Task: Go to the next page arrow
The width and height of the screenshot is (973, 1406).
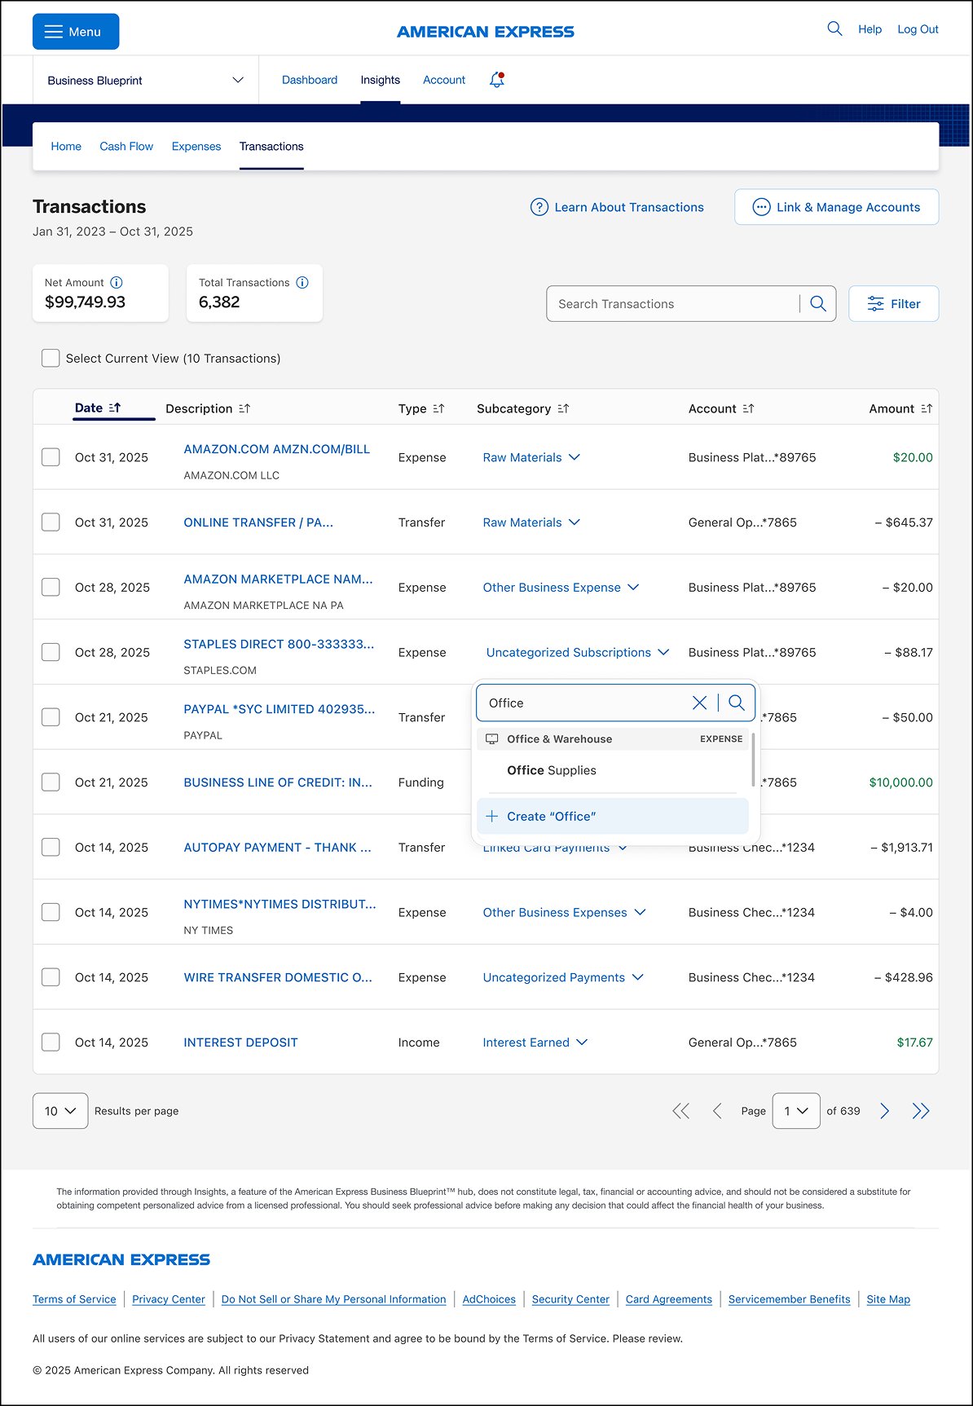Action: (885, 1111)
